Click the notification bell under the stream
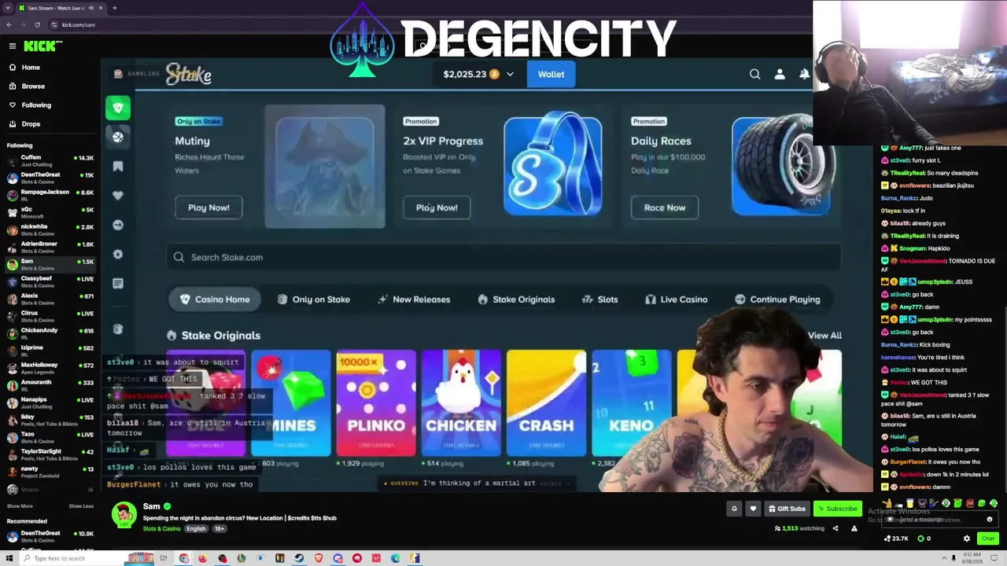 (734, 509)
